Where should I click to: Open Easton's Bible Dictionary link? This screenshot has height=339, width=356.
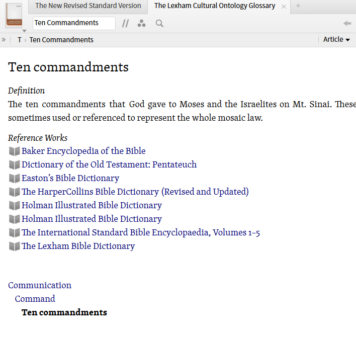pos(70,178)
